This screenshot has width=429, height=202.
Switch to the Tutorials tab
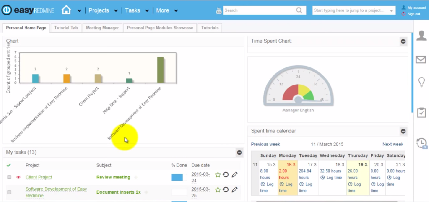(210, 27)
